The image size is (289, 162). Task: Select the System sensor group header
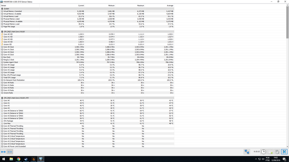coord(87,9)
